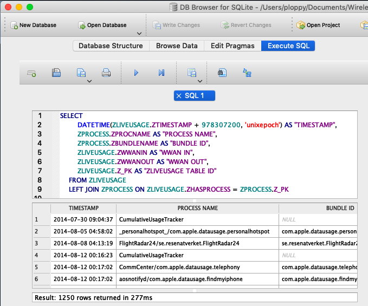Click the save SQL file icon
This screenshot has height=306, width=368.
tap(81, 73)
